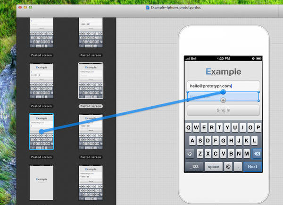Click the battery icon in phone status bar
Screen dimensions: 283x205
(x=259, y=58)
